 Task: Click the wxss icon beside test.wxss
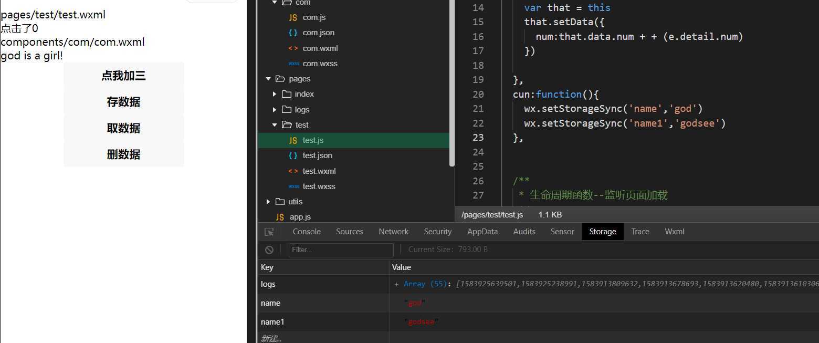pos(293,186)
